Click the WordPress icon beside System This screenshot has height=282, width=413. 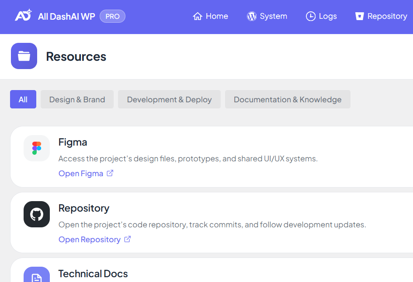point(252,17)
